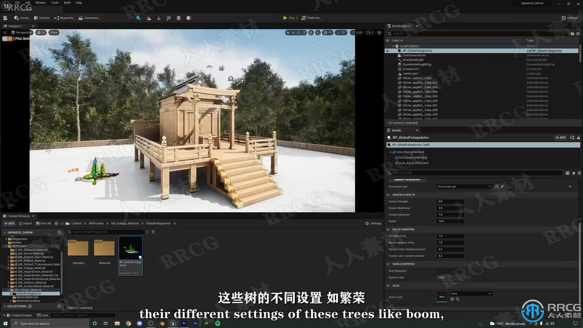Open the Tools menu
The height and width of the screenshot is (328, 583).
pyautogui.click(x=55, y=3)
